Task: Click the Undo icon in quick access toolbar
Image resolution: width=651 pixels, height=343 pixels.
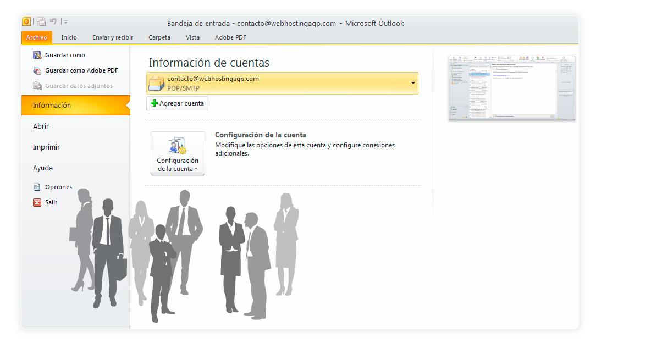Action: (x=53, y=21)
